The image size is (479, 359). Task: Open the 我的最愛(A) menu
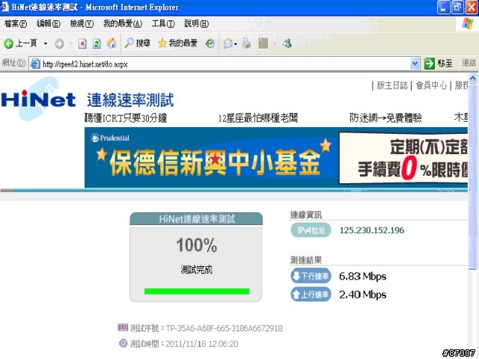(123, 23)
